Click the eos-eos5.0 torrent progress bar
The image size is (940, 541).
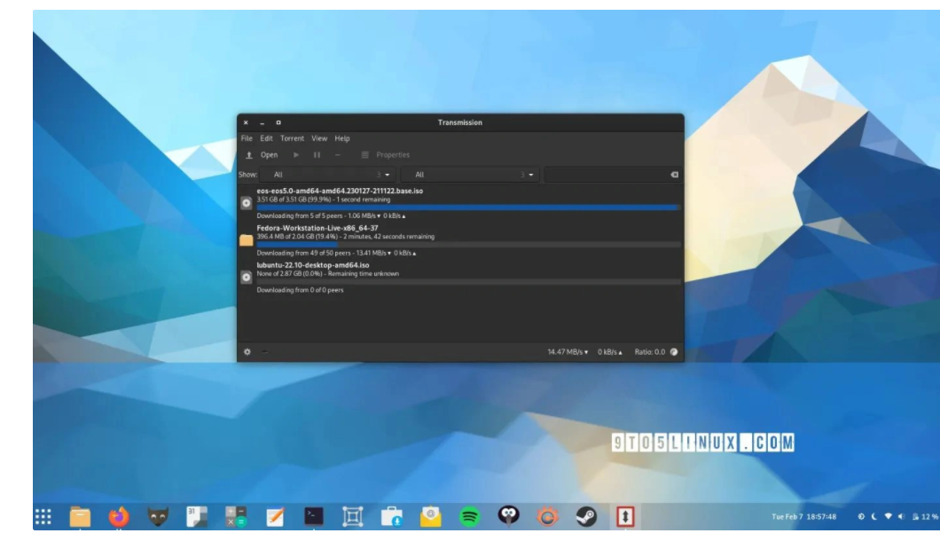(468, 208)
